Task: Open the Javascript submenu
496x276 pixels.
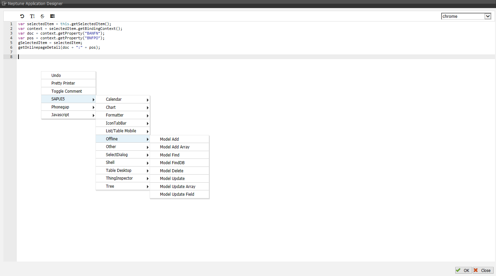Action: [x=68, y=114]
